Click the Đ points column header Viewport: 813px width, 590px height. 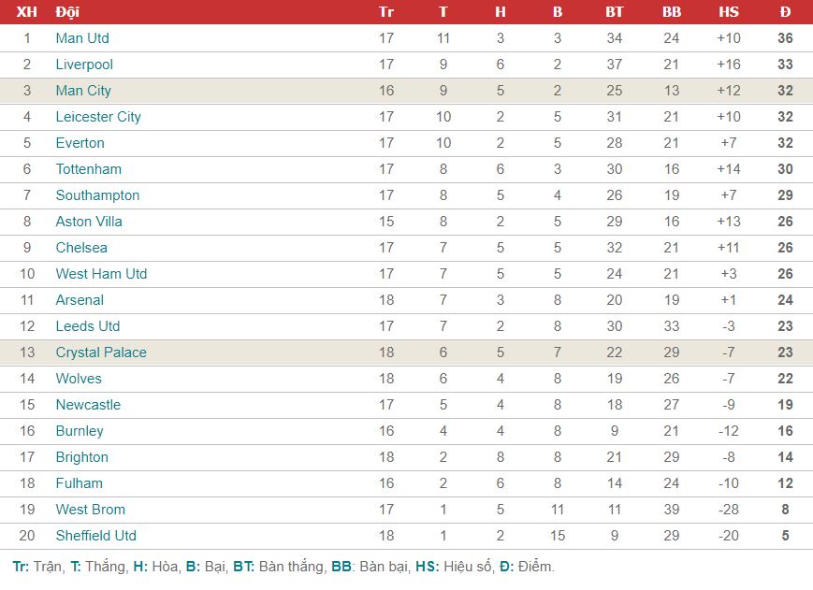tap(785, 12)
